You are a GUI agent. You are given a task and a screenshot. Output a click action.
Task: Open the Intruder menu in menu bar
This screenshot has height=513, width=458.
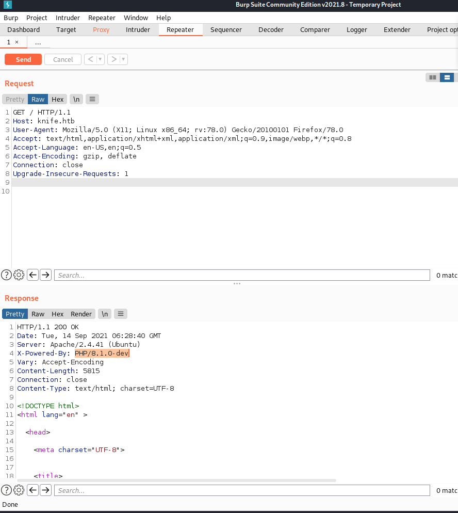click(x=68, y=18)
